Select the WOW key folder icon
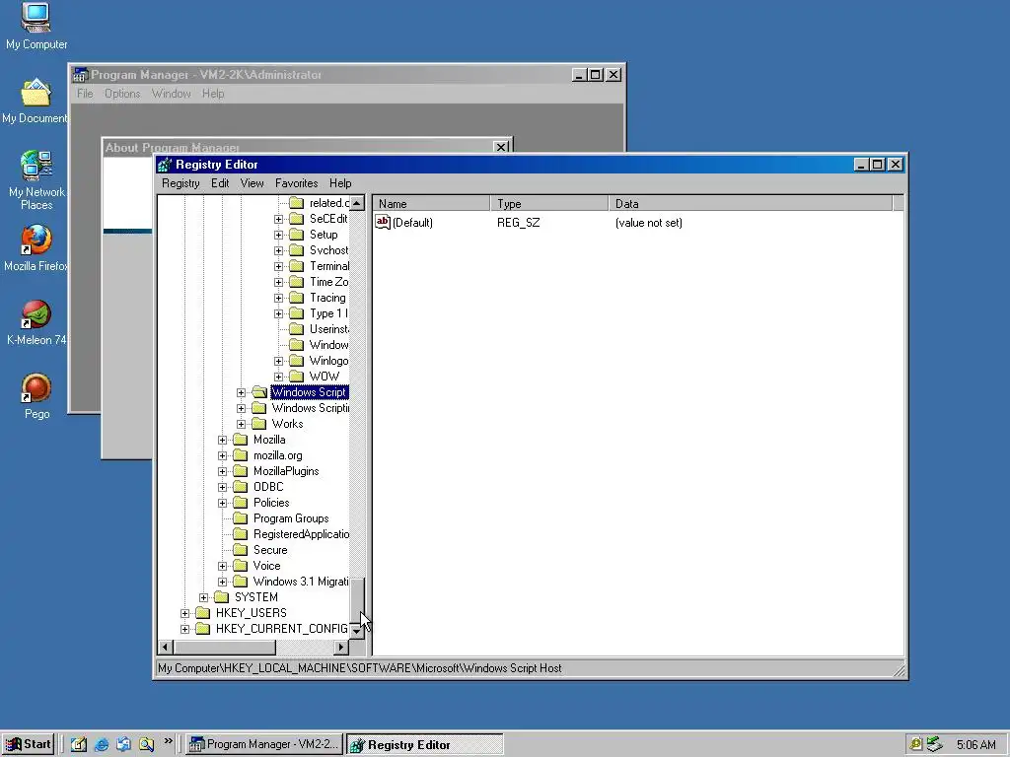The height and width of the screenshot is (757, 1010). pos(296,377)
